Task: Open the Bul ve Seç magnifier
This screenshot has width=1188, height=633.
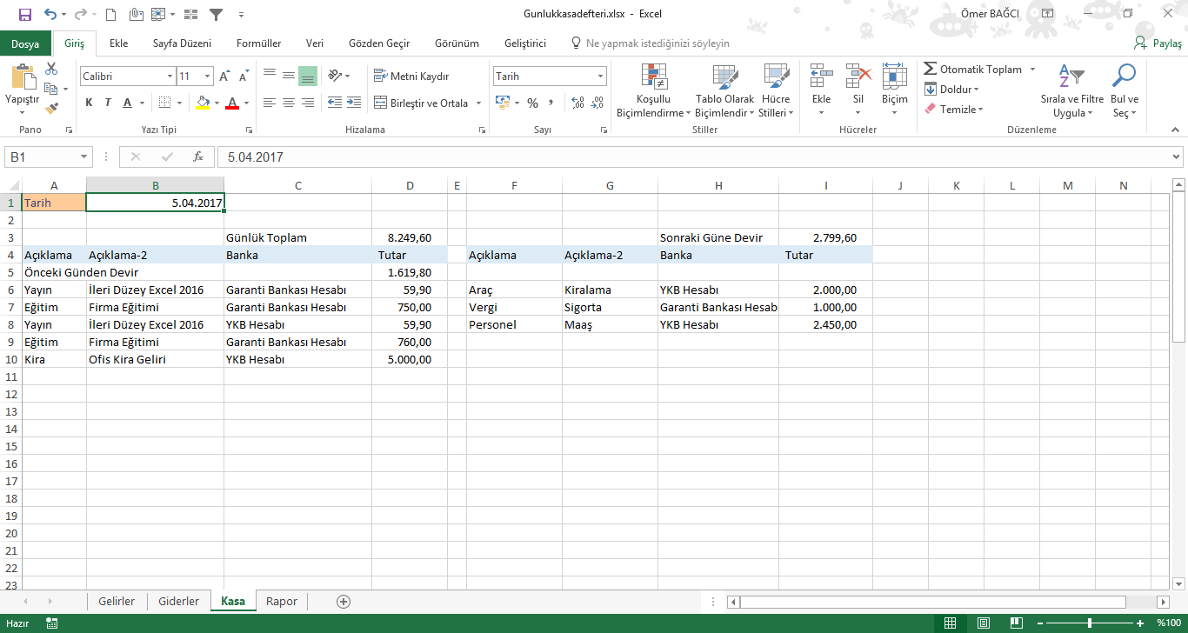Action: [1124, 90]
